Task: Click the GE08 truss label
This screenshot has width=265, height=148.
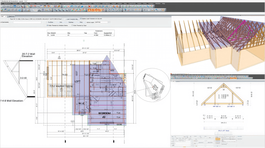Action: 119,125
